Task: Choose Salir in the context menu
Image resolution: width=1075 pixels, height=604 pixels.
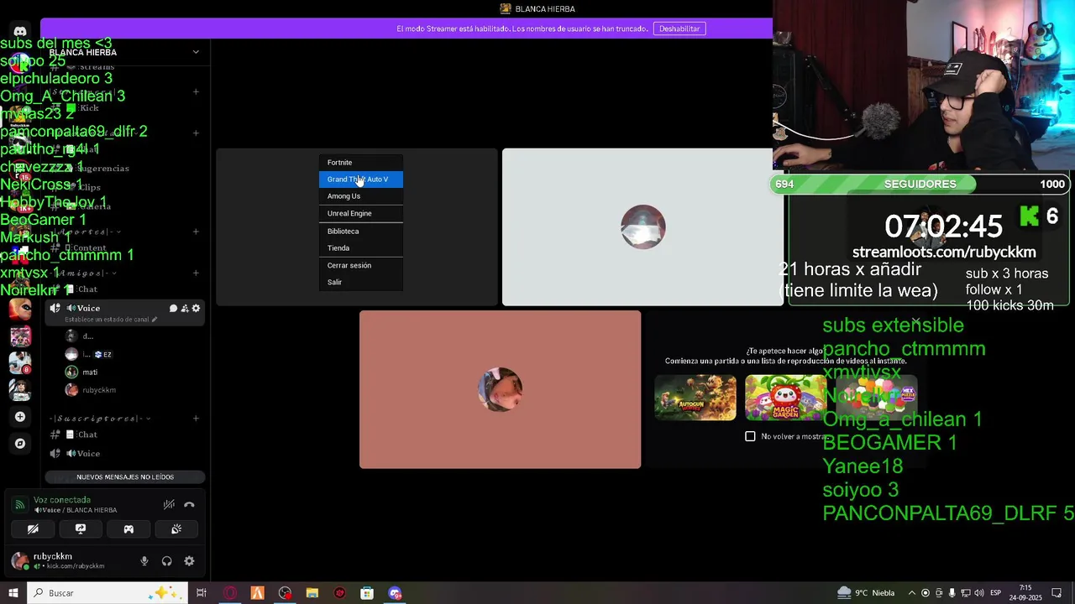Action: 360,283
